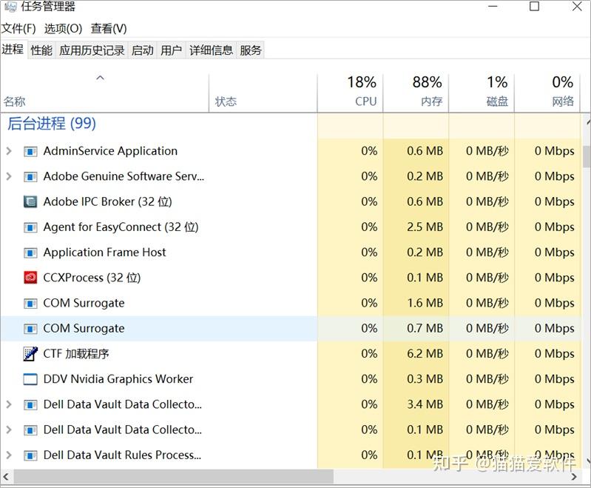Sort by the CPU 18% column header
Screen dimensions: 591x488
[350, 93]
